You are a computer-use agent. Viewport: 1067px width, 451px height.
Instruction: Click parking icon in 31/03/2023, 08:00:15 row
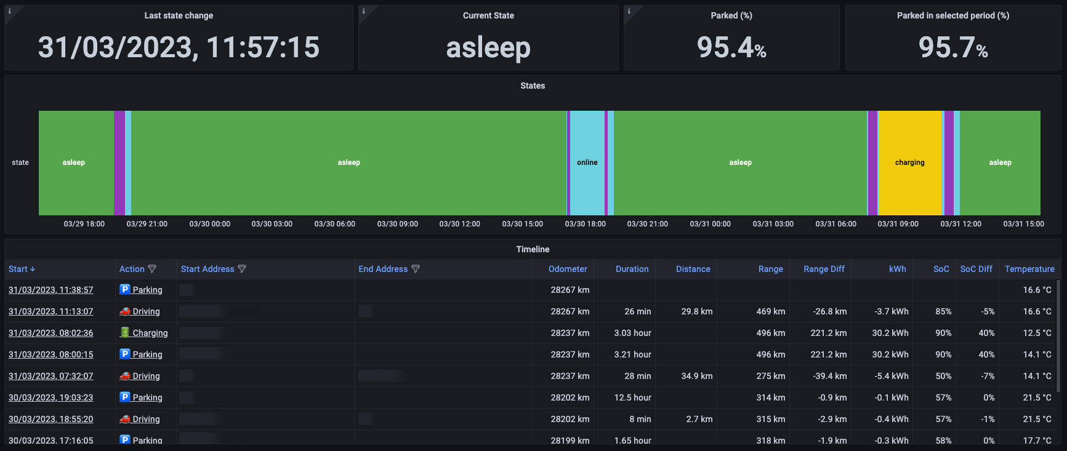point(125,354)
